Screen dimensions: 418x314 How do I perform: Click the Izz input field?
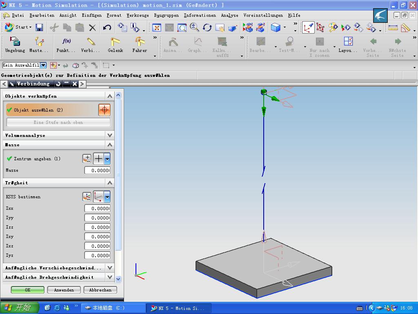[97, 227]
